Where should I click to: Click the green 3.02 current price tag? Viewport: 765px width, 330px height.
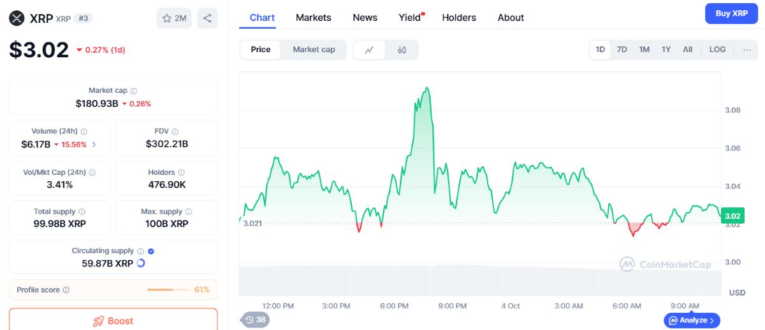pyautogui.click(x=732, y=216)
